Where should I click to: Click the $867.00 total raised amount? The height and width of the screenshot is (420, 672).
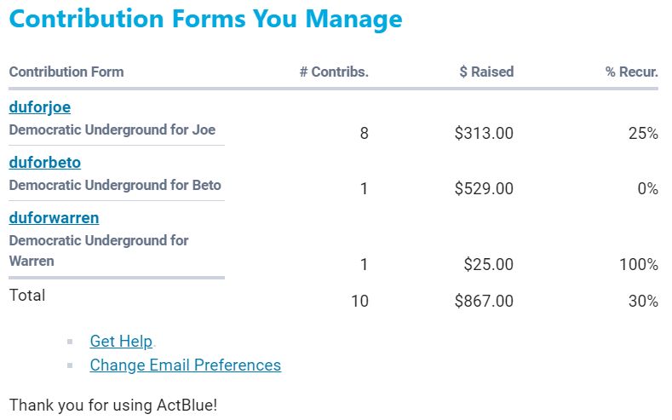pyautogui.click(x=484, y=301)
